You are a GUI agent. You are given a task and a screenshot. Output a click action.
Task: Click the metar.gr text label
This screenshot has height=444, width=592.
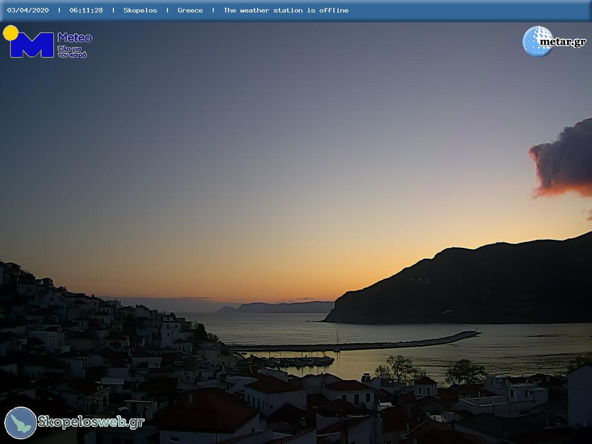click(563, 42)
